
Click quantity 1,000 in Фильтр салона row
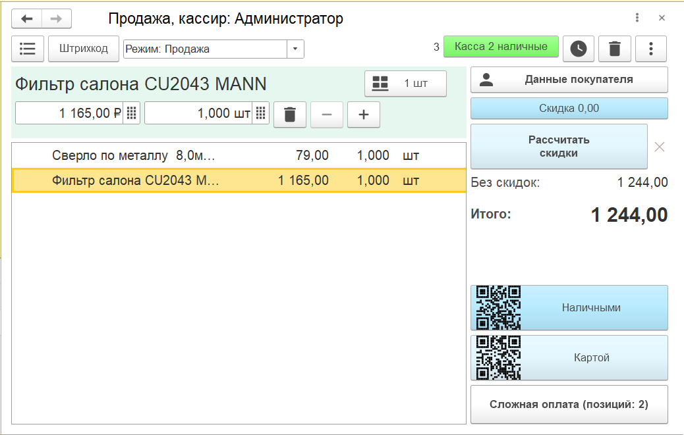click(373, 180)
